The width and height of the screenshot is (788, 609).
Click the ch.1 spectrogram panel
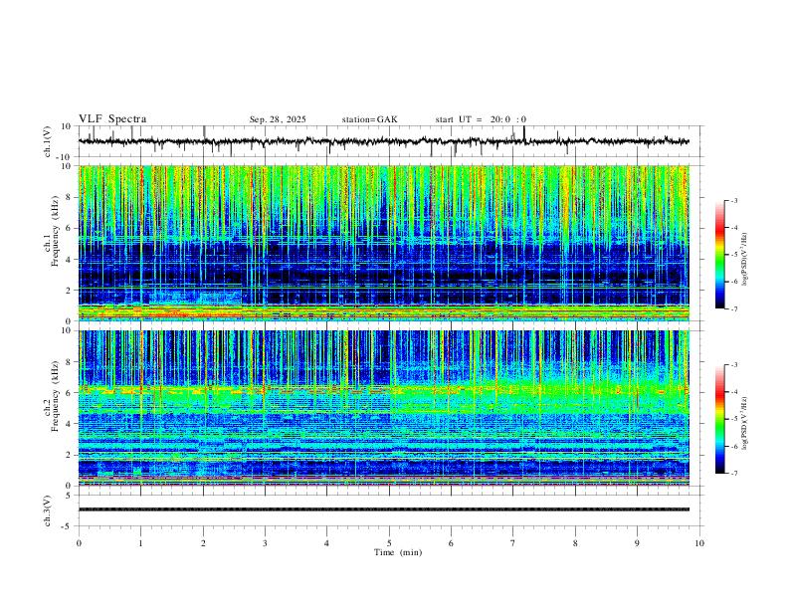pos(384,243)
